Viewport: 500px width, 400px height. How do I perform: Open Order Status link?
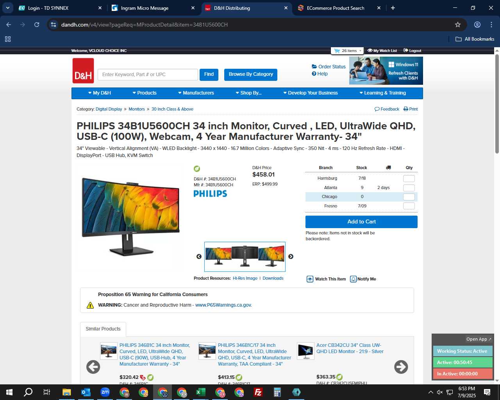pyautogui.click(x=329, y=67)
